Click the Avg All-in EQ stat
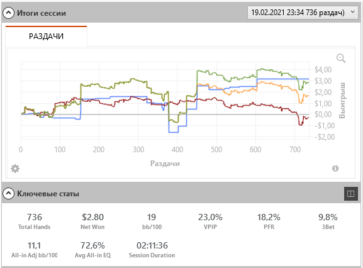This screenshot has width=363, height=268. (92, 250)
